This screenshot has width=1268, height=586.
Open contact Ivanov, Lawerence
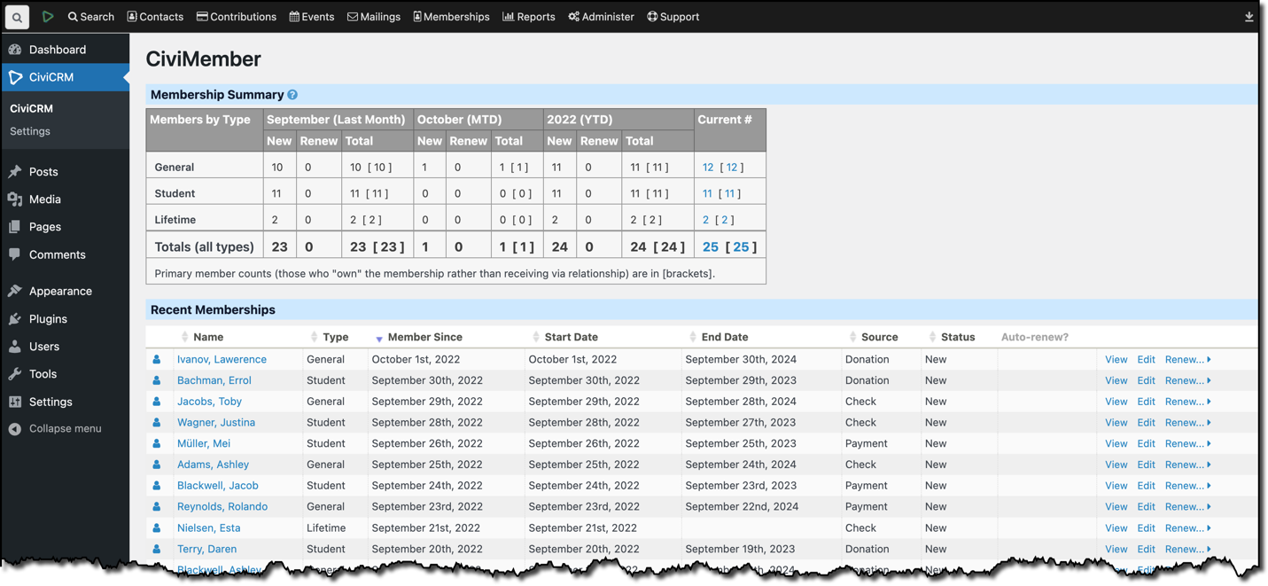coord(222,359)
